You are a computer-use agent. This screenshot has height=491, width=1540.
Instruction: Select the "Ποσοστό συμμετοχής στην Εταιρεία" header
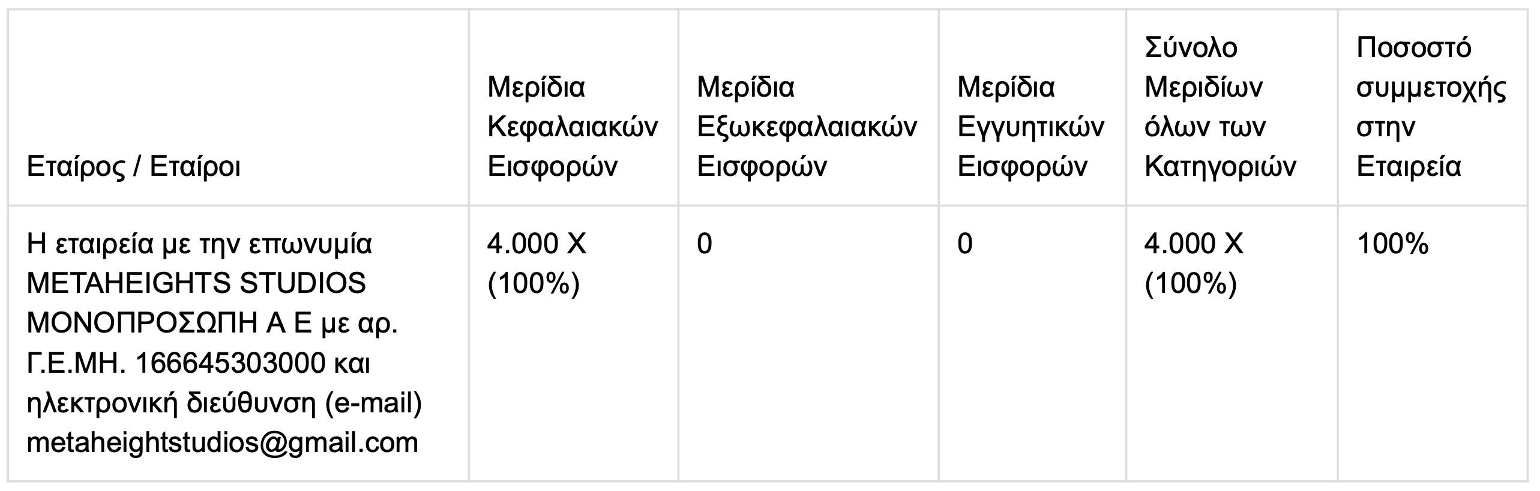1430,107
